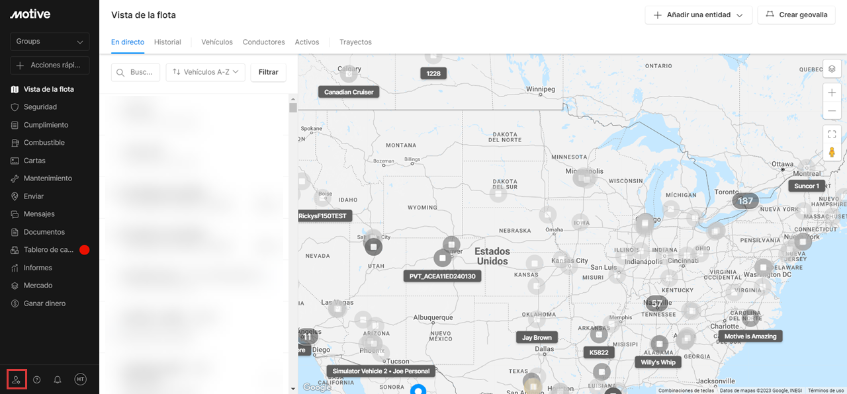
Task: Open the admin user settings icon
Action: coord(17,379)
